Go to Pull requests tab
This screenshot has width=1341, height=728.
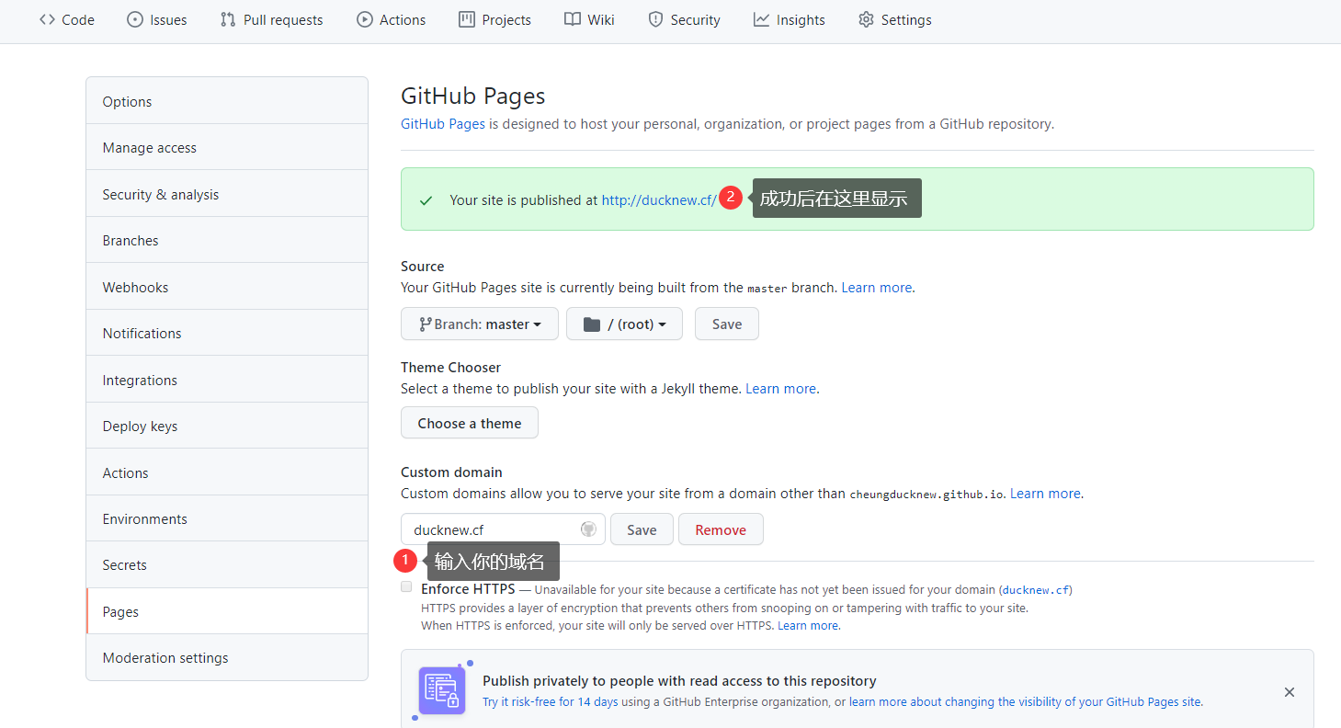272,19
